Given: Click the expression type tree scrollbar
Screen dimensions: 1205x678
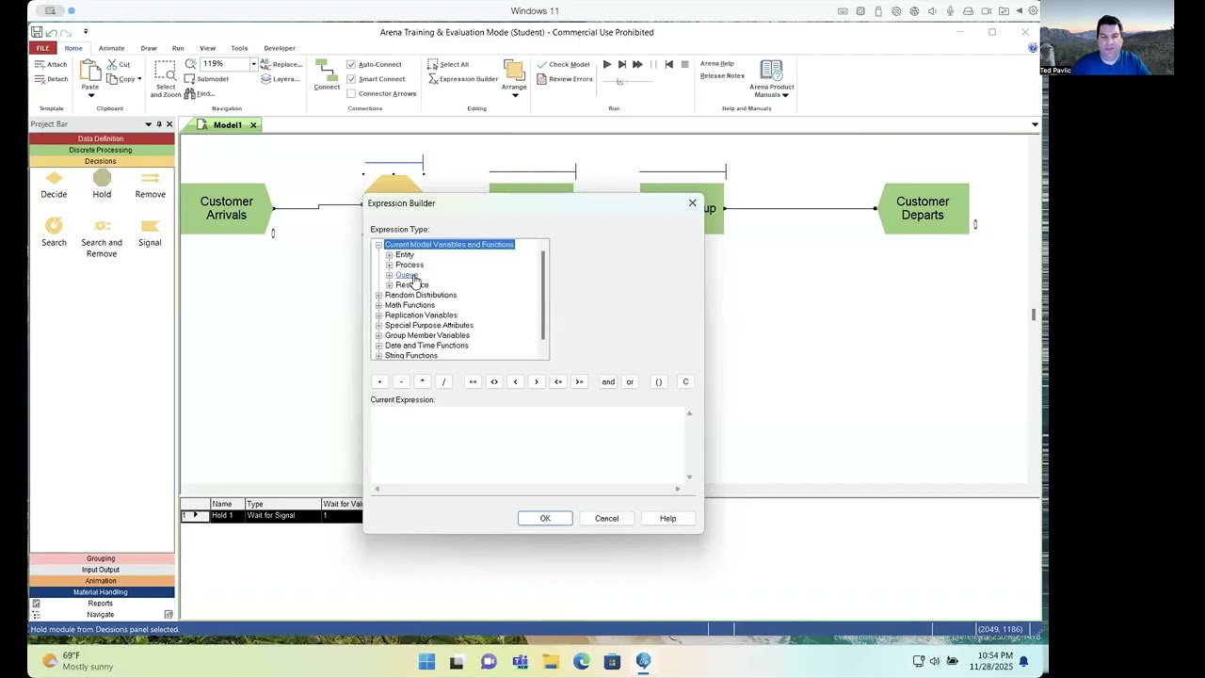Looking at the screenshot, I should (x=543, y=294).
